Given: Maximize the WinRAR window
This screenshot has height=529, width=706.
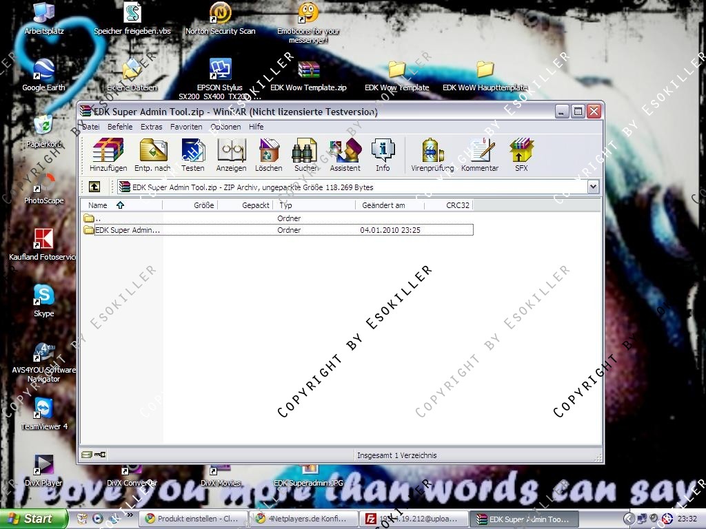Looking at the screenshot, I should tap(578, 111).
